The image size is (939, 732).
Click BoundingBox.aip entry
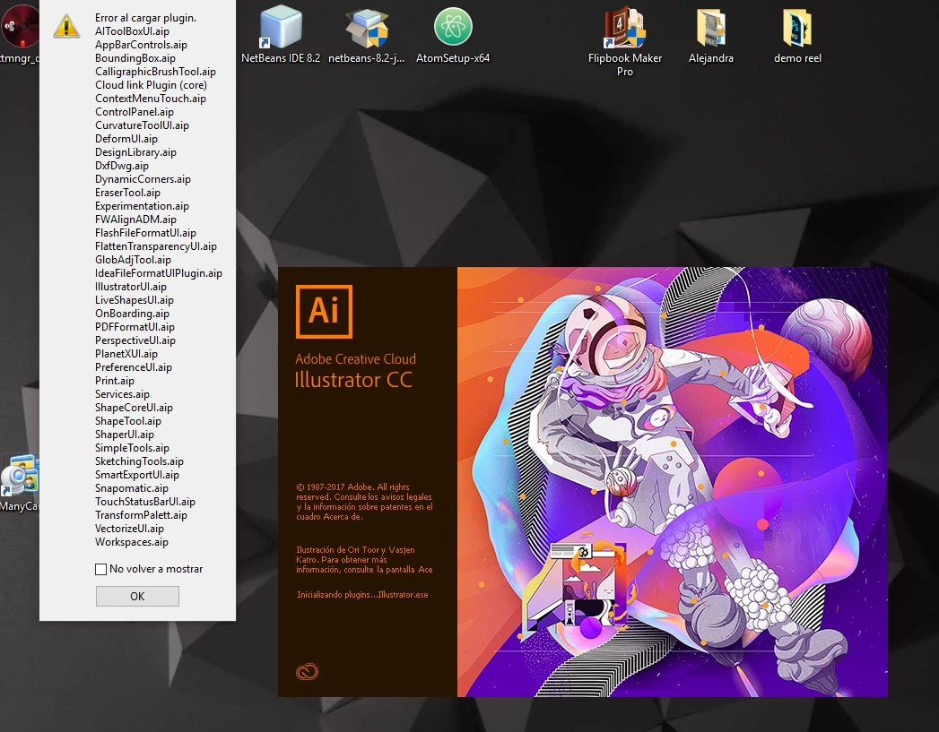[x=135, y=58]
